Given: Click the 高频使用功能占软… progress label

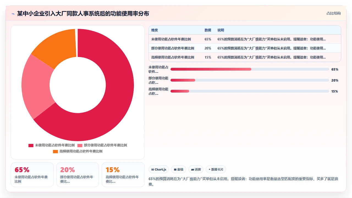Looking at the screenshot, I should point(158,91).
